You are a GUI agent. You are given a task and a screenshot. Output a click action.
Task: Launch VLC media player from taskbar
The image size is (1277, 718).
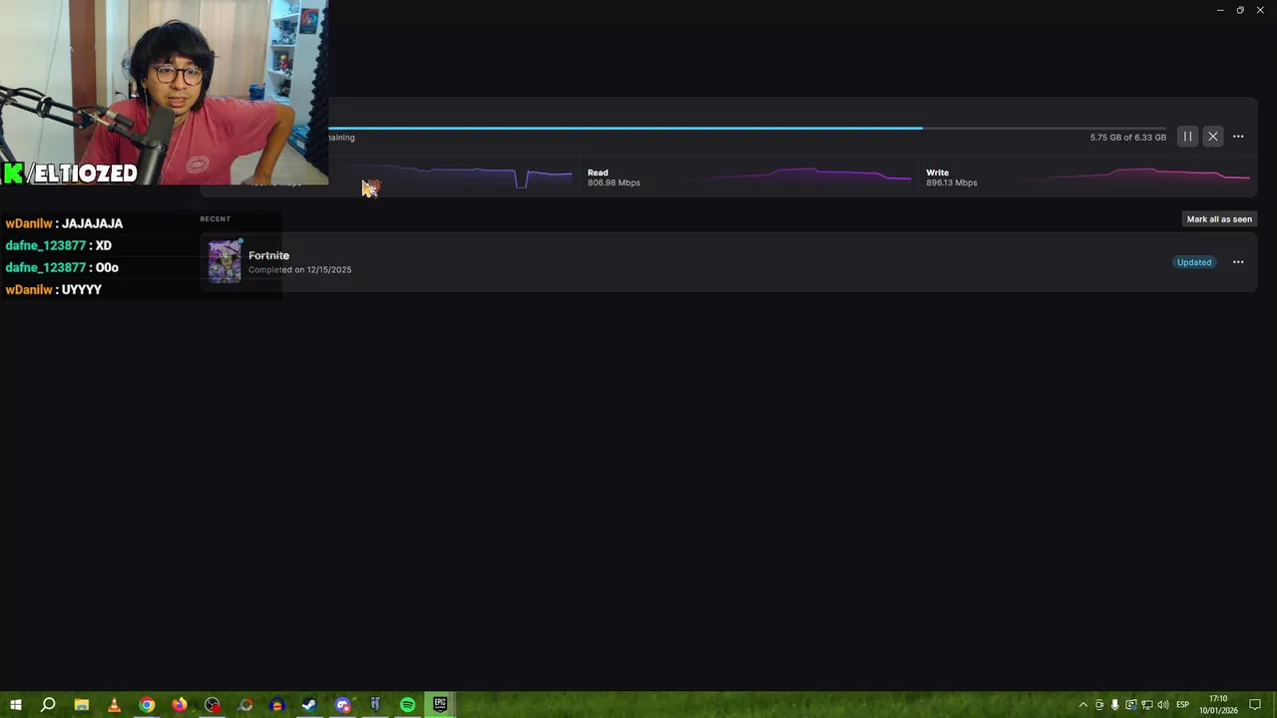click(114, 705)
